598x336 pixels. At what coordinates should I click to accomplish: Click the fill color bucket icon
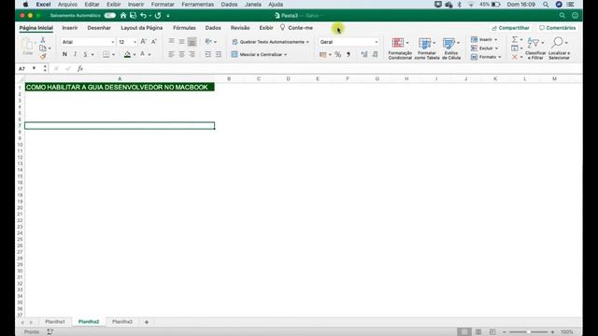pos(127,54)
